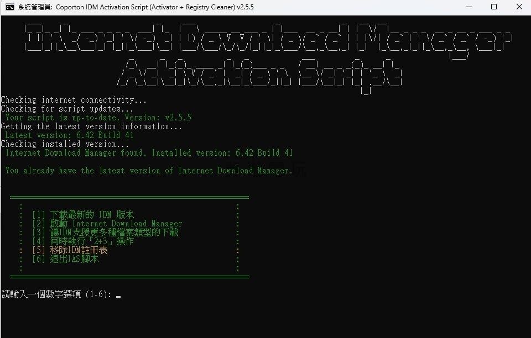Click the 'Activation Script' ASCII art banner
The image size is (531, 338).
260,76
